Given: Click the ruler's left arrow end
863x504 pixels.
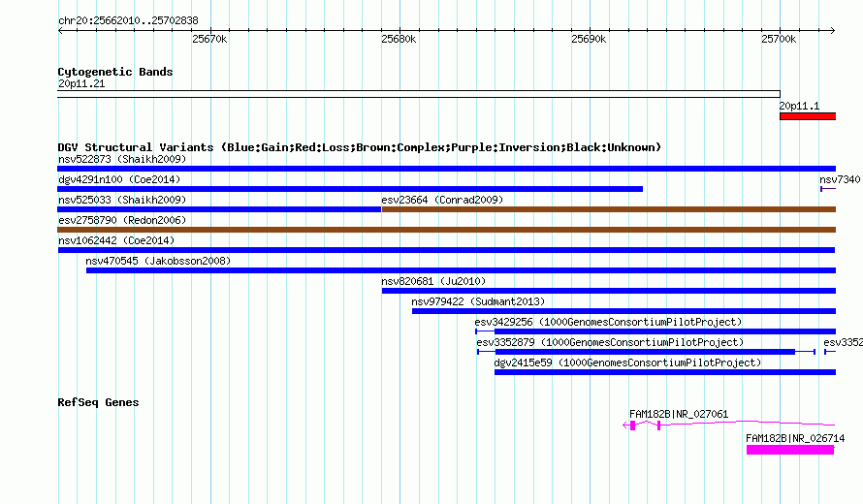Looking at the screenshot, I should 60,30.
